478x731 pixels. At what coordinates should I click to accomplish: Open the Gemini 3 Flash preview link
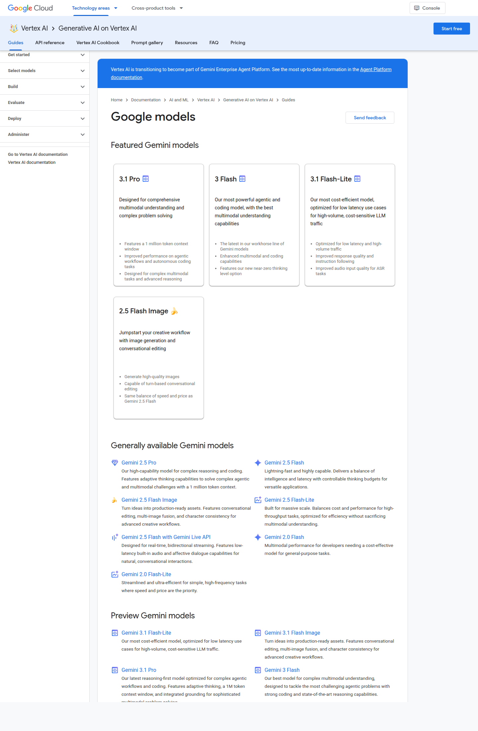(x=282, y=670)
